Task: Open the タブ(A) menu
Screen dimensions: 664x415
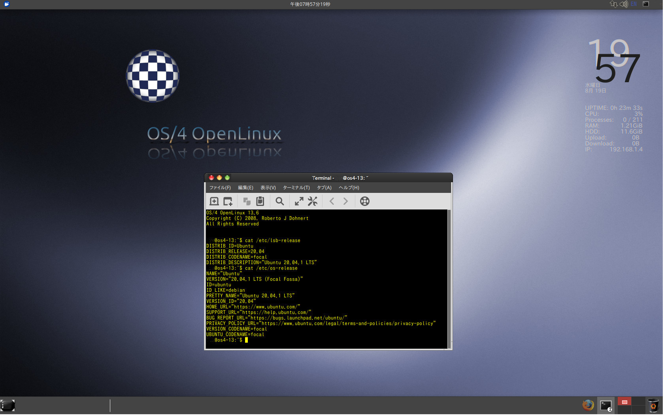Action: click(324, 188)
